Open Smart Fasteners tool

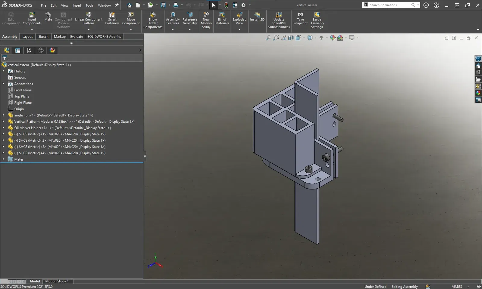[112, 19]
